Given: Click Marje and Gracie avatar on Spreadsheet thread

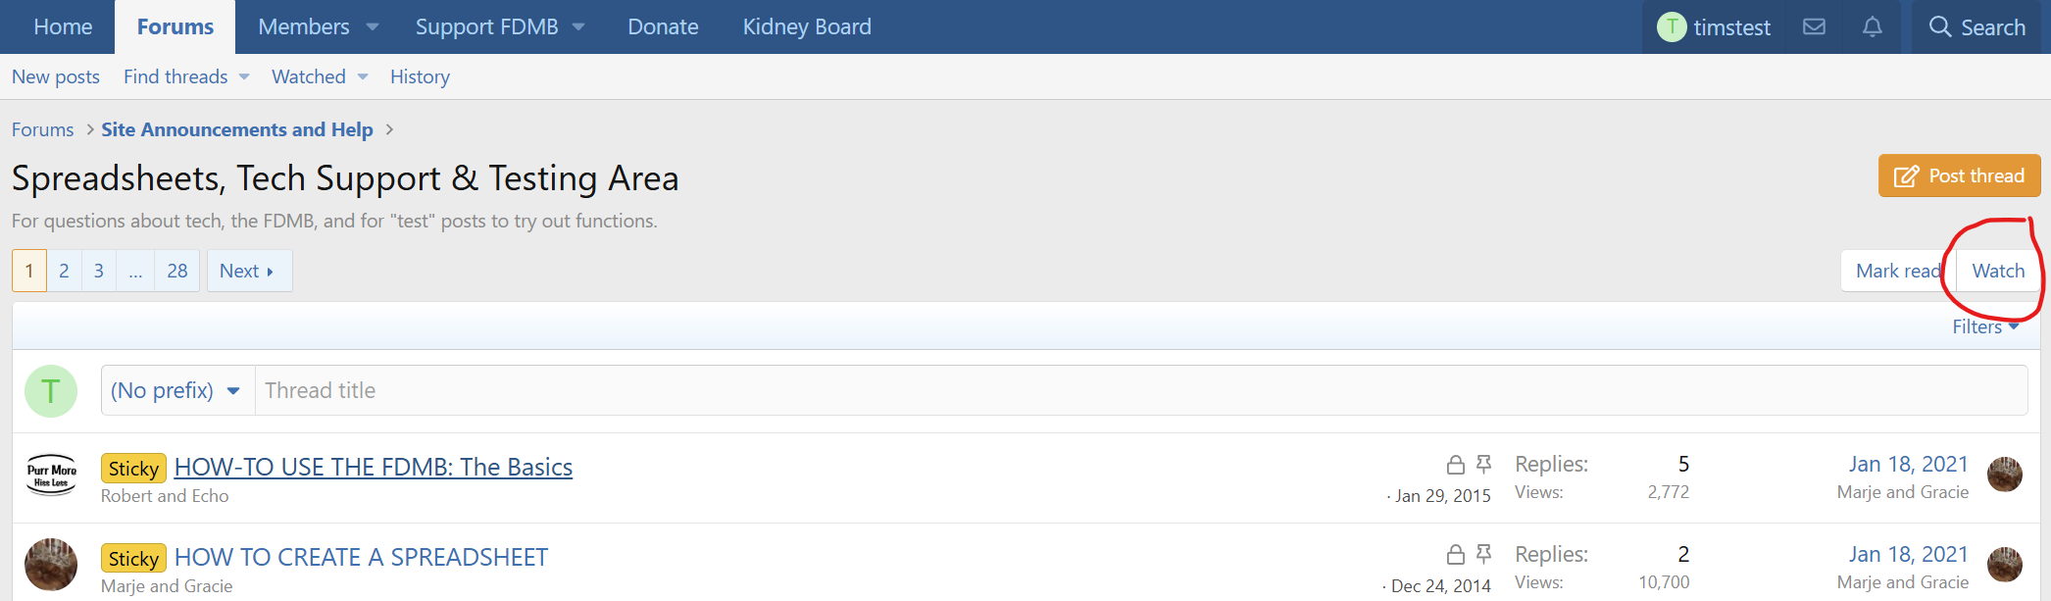Looking at the screenshot, I should (51, 565).
